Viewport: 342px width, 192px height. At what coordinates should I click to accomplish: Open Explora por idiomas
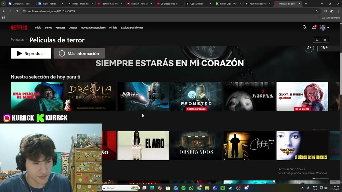coord(132,27)
